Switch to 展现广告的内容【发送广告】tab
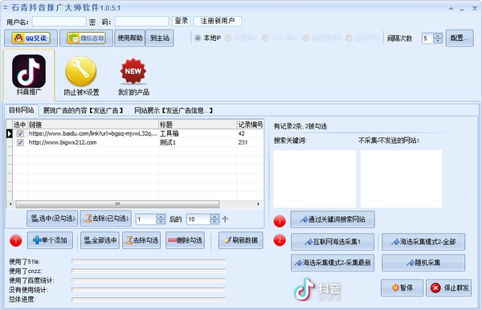 click(x=83, y=111)
